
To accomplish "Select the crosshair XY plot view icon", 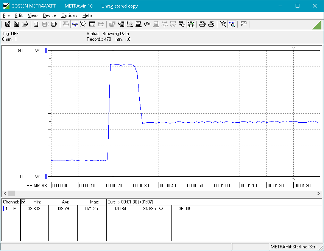I will 83,24.
